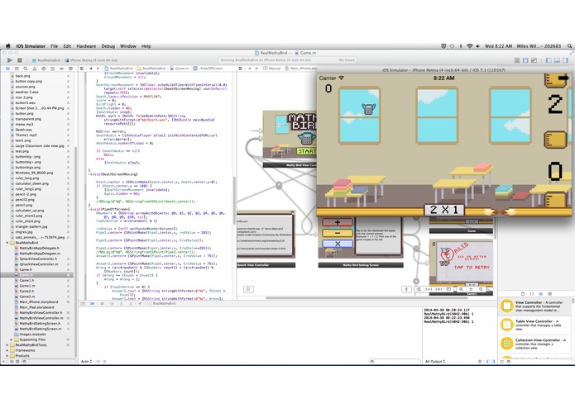Open the Manual mode in assistant jump bar
Image resolution: width=575 pixels, height=408 pixels.
[271, 69]
